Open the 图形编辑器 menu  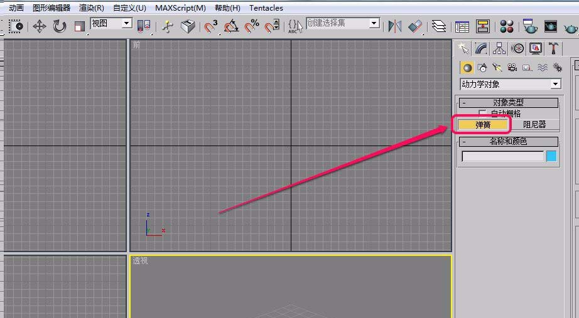[x=51, y=8]
